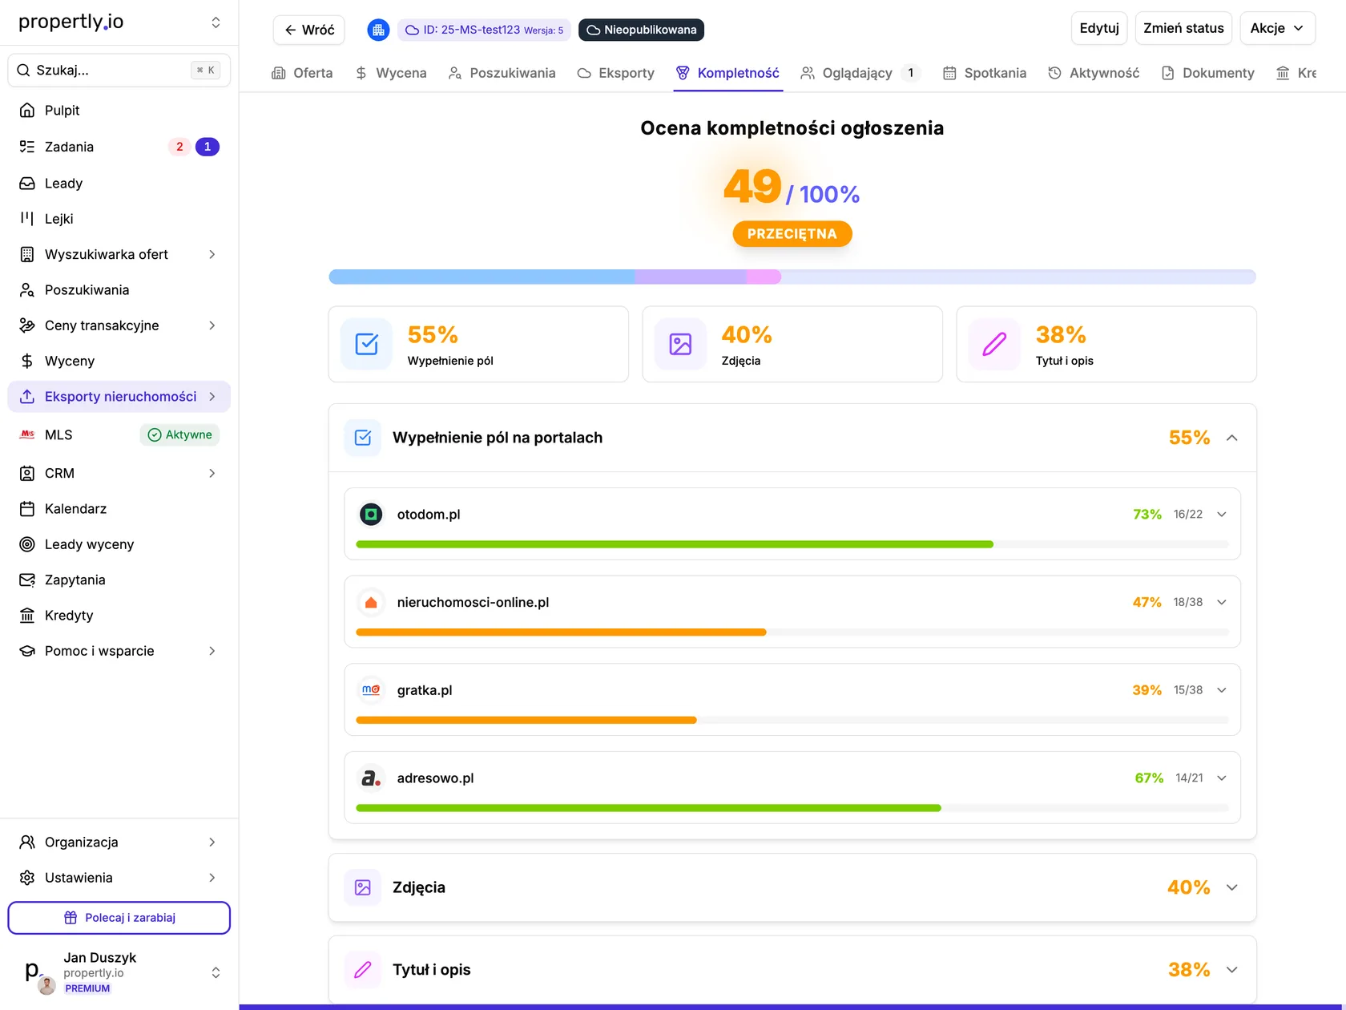
Task: Click the overall completeness progress bar
Action: click(792, 277)
